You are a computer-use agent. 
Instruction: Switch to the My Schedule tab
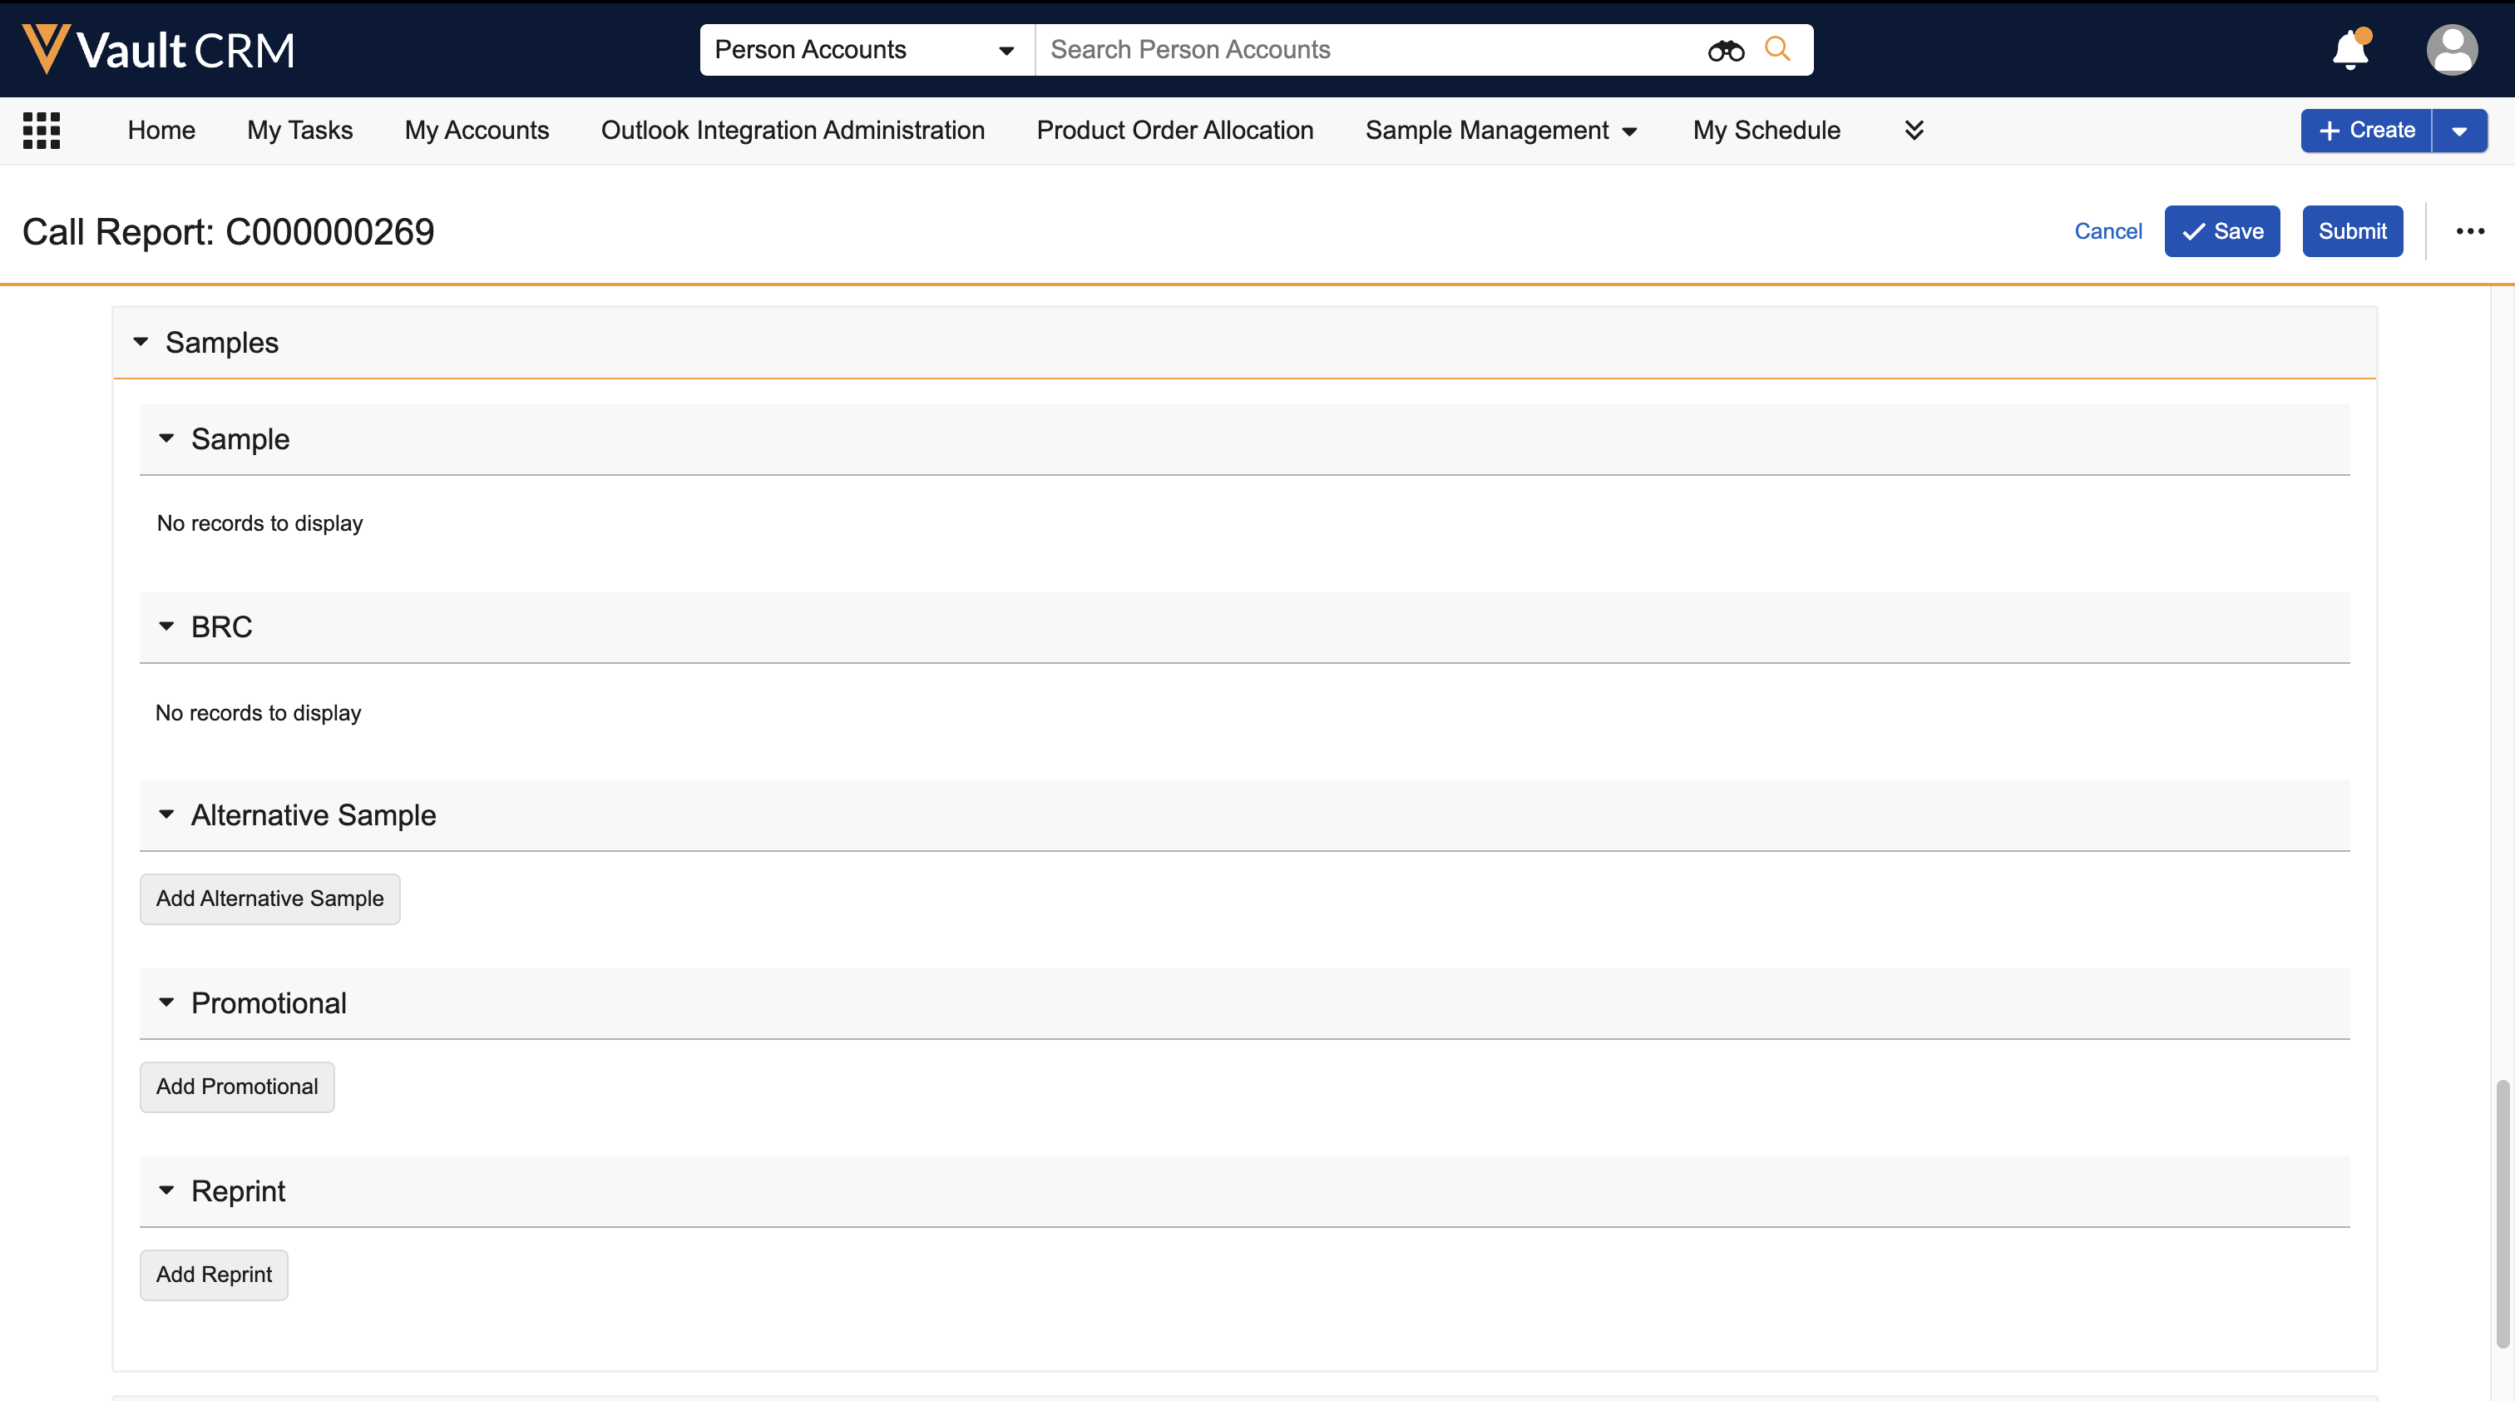pyautogui.click(x=1766, y=130)
